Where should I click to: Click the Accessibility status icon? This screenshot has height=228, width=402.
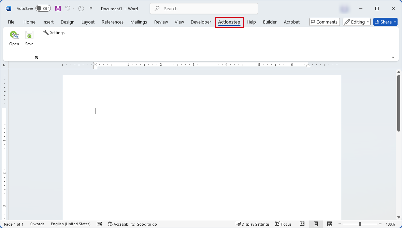tap(110, 224)
